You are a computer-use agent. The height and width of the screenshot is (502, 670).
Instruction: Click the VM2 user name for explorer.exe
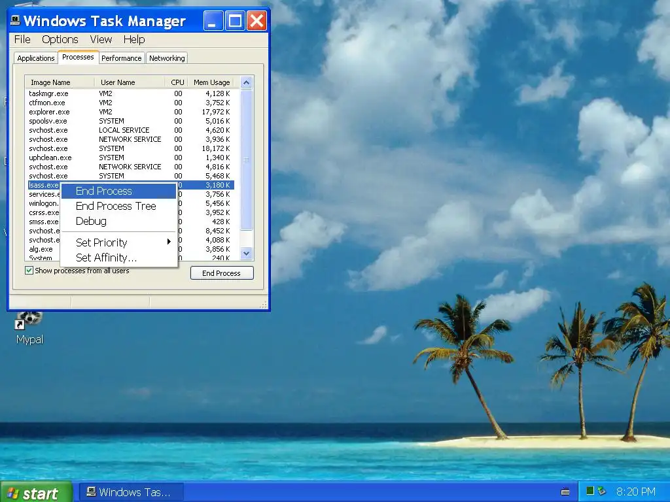(105, 112)
